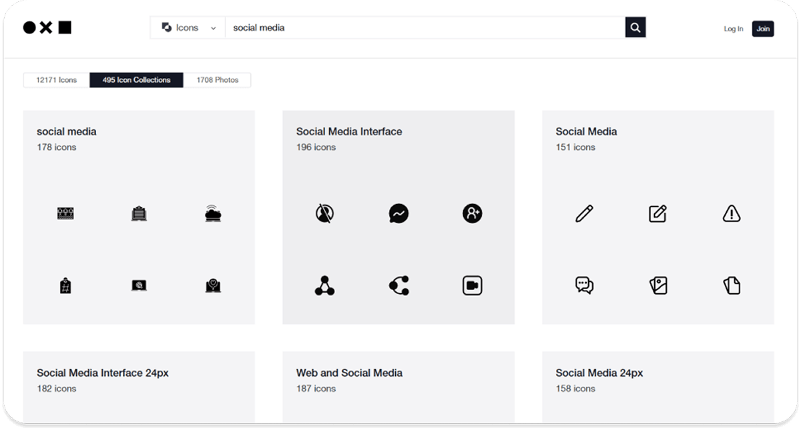Select the warning triangle icon
Image resolution: width=801 pixels, height=430 pixels.
pyautogui.click(x=732, y=214)
